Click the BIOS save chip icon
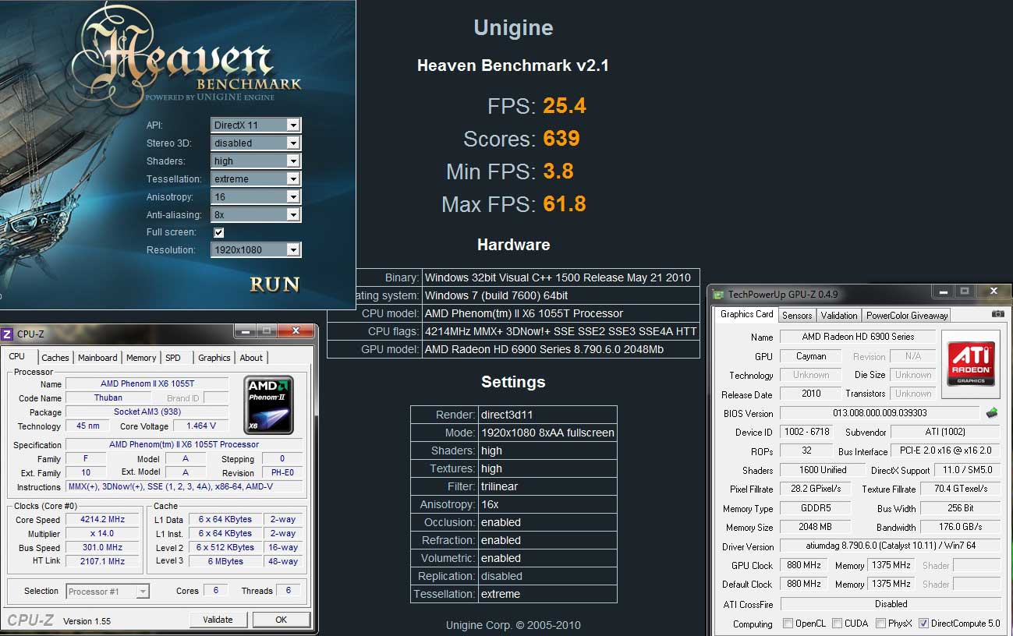 click(x=992, y=413)
